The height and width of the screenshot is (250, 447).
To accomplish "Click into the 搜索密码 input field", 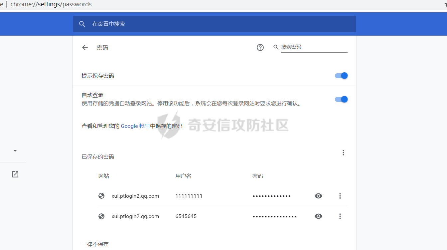I will (x=314, y=47).
